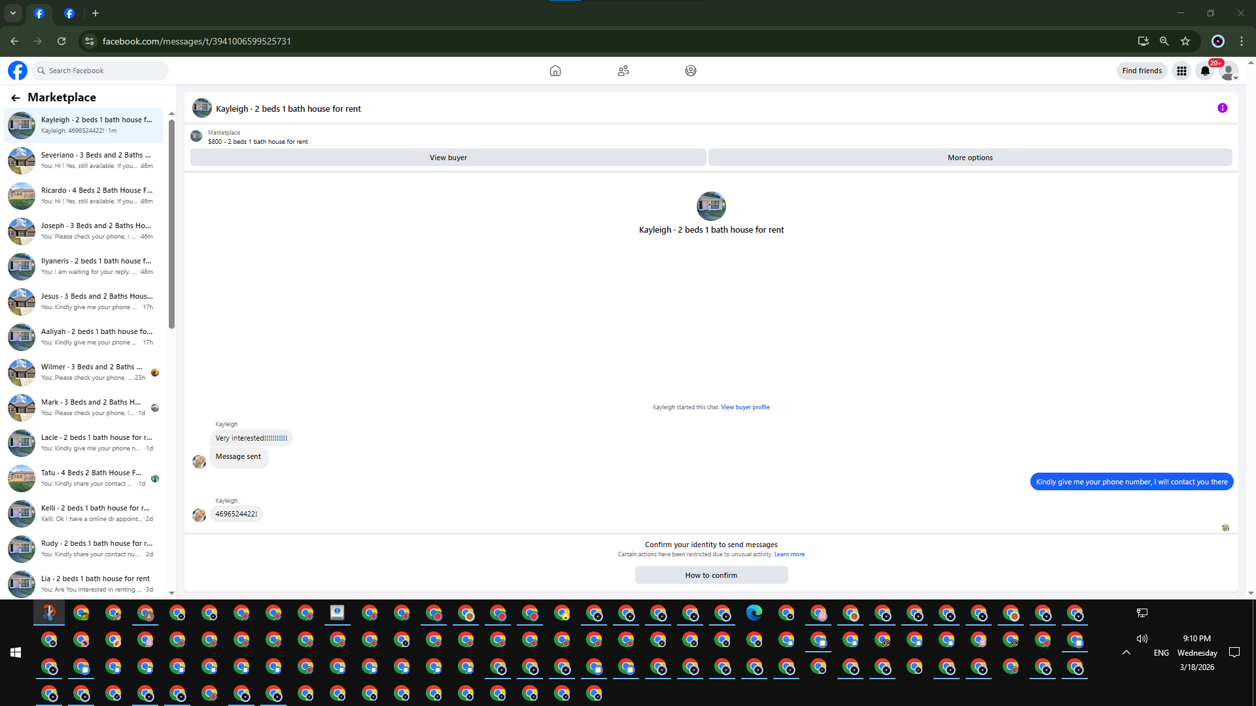
Task: Switch to the second Facebook browser tab
Action: (69, 13)
